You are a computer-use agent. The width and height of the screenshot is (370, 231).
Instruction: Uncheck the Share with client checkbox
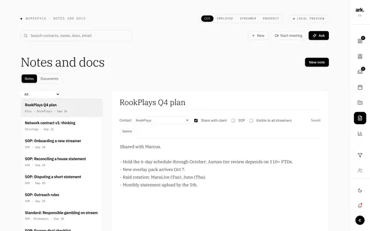196,121
